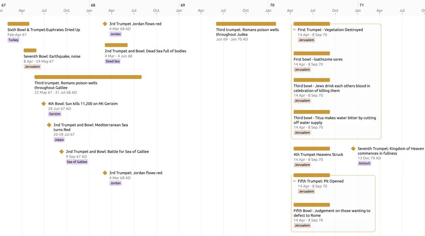Viewport: 425px width, 236px height.
Task: Click the 4th Bowl Mt Gerizim diamond marker
Action: pos(44,104)
